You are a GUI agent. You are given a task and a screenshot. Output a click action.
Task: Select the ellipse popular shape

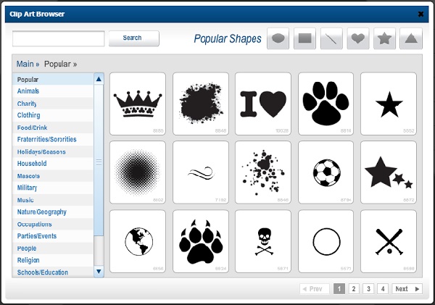278,38
